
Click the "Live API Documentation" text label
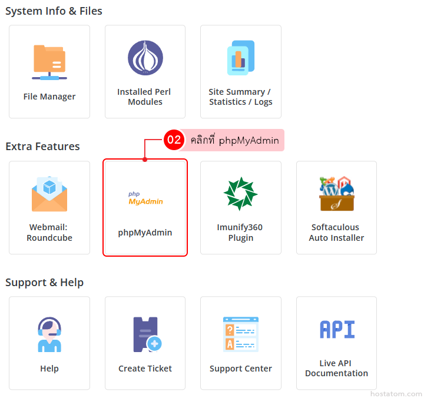336,369
